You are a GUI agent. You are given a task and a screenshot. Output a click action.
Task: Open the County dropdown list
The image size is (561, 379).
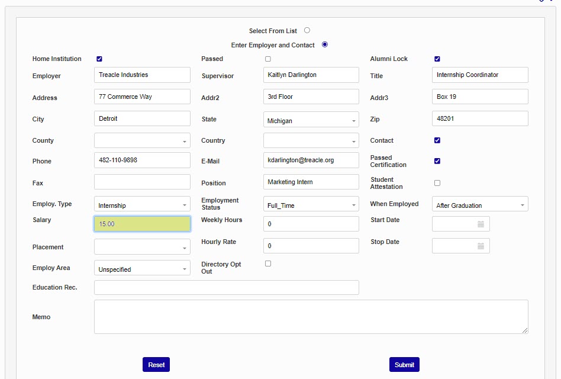coord(142,141)
